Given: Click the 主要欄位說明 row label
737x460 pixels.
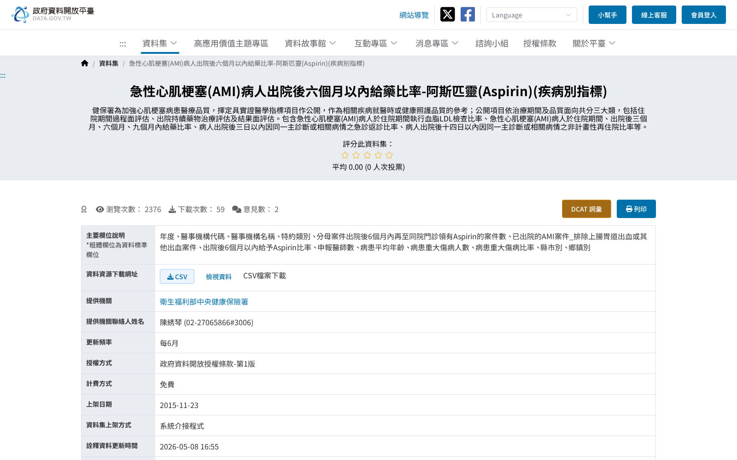Looking at the screenshot, I should [x=105, y=236].
